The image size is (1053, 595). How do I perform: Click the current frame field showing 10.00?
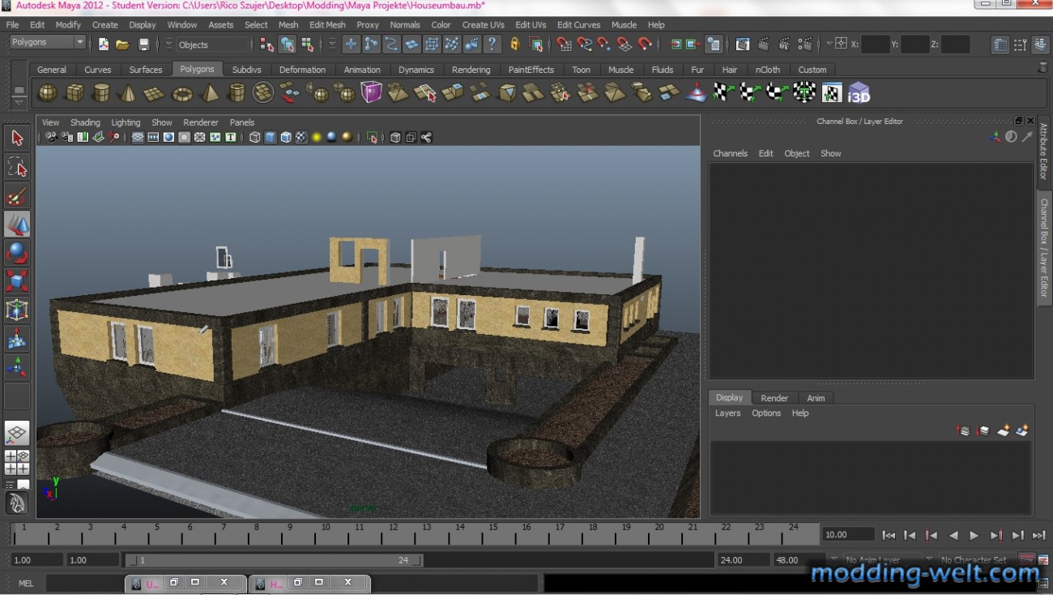848,535
